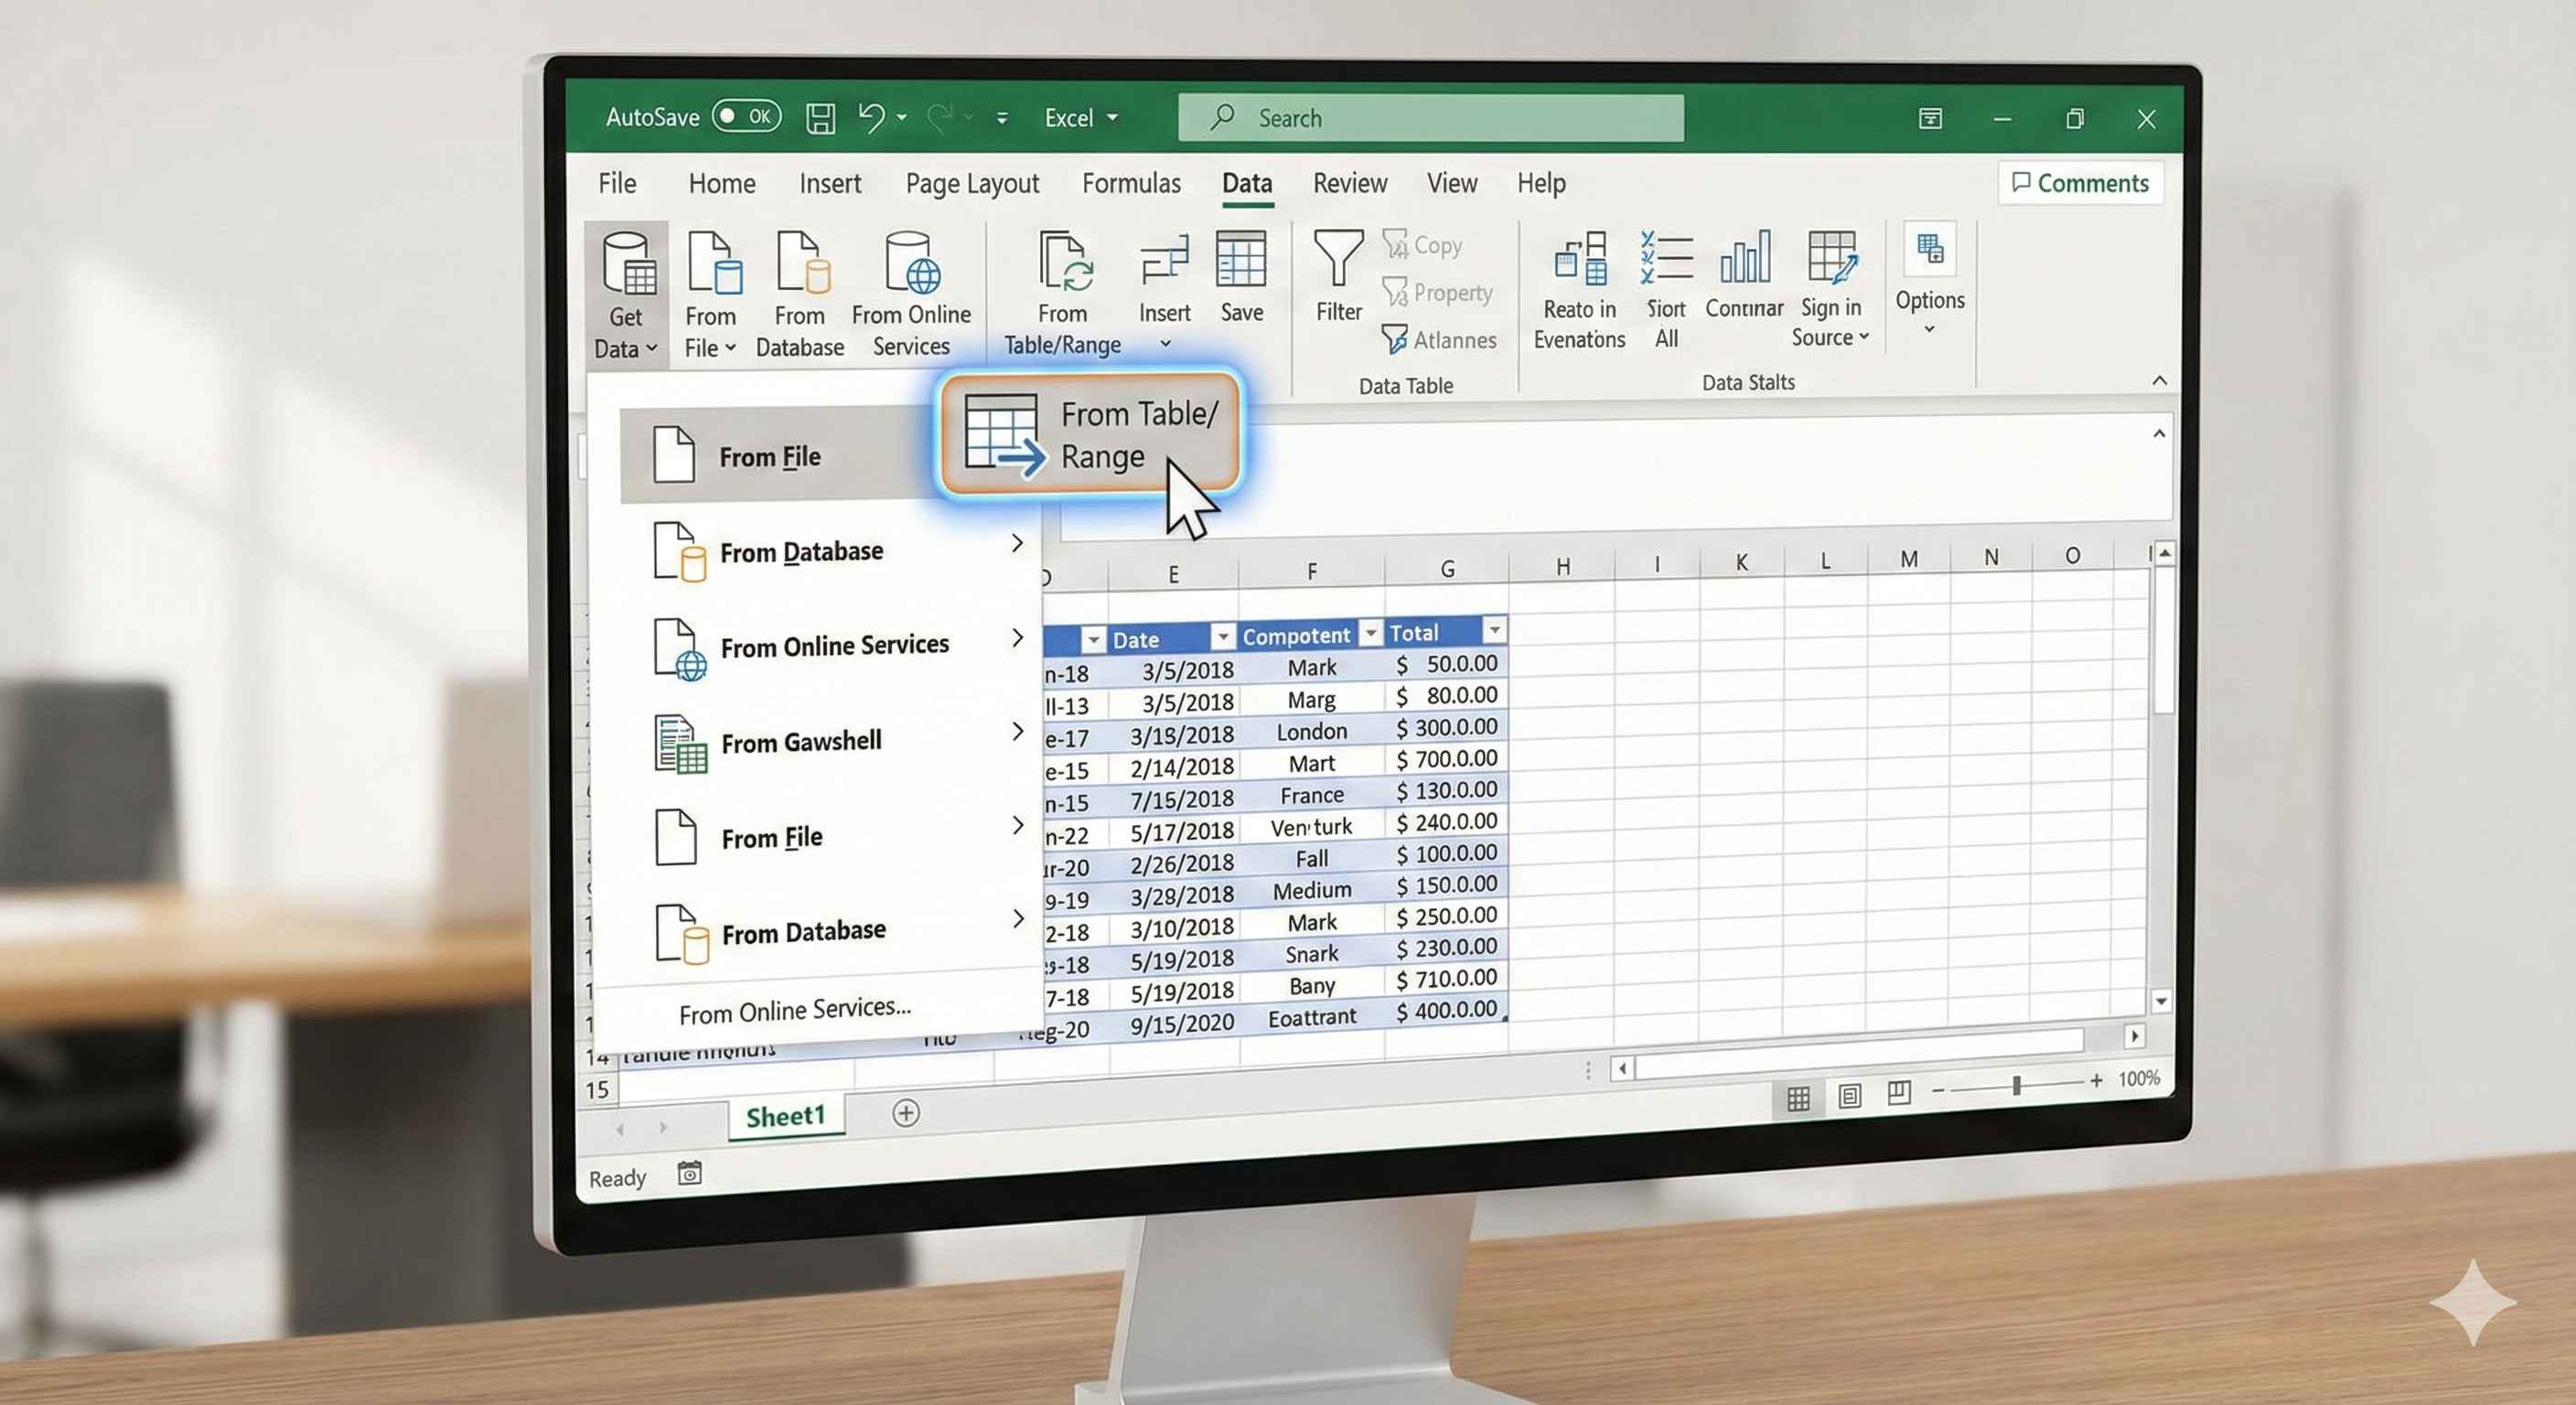Open the Date column filter dropdown

(1222, 636)
